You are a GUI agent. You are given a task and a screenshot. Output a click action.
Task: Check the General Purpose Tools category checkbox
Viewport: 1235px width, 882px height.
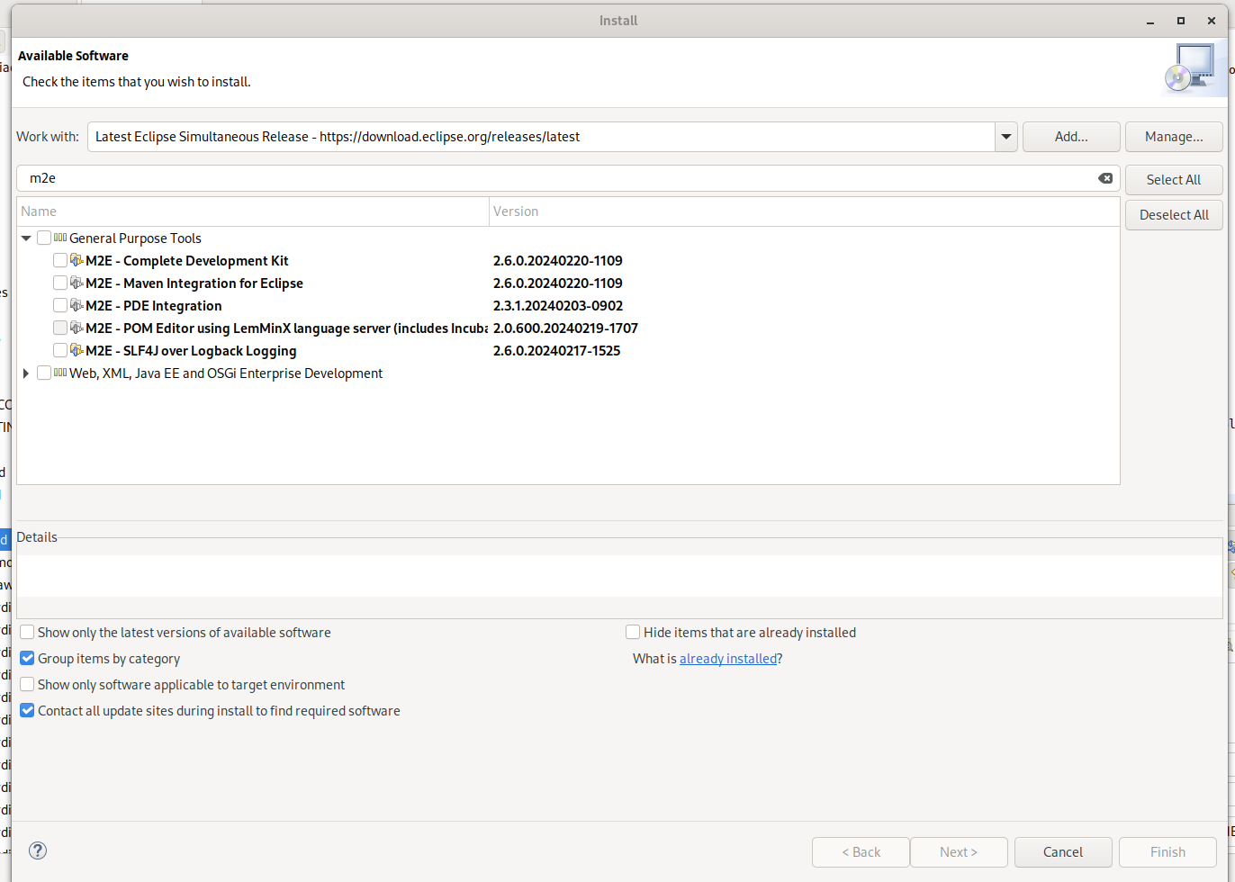click(44, 238)
